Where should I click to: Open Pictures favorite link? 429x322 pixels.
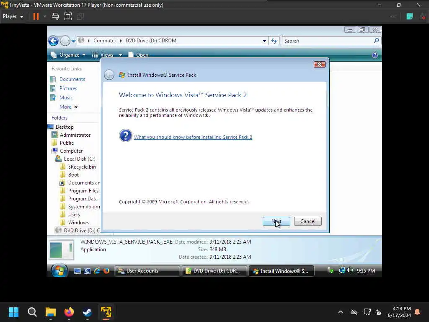click(68, 88)
